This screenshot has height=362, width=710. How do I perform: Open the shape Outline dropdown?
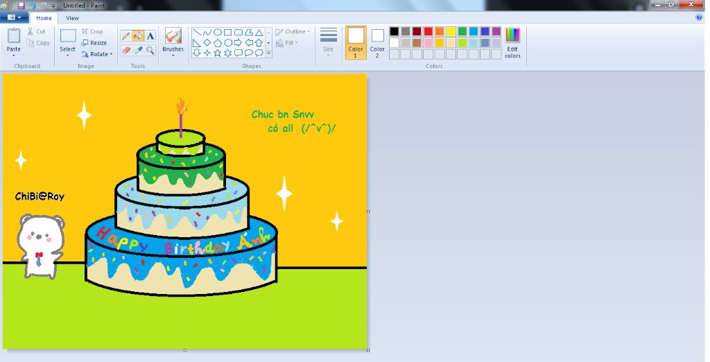[x=293, y=32]
